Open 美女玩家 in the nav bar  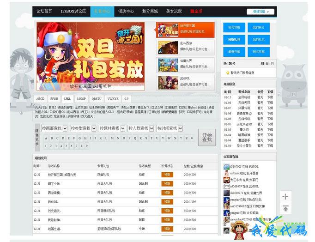pyautogui.click(x=174, y=11)
